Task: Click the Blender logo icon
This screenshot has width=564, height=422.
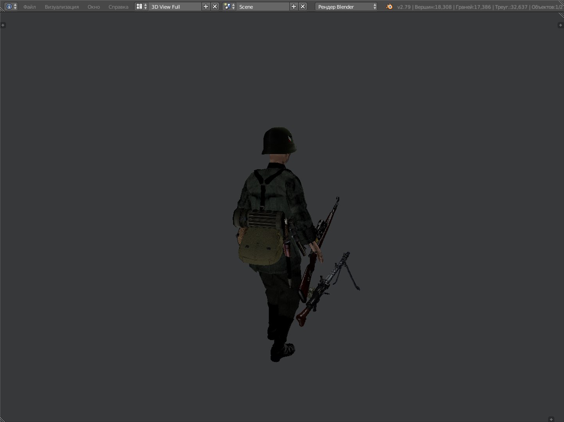Action: pyautogui.click(x=389, y=7)
